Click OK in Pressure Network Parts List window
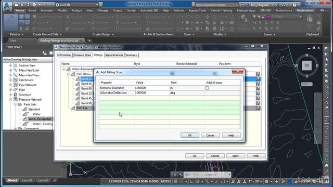 pos(195,156)
